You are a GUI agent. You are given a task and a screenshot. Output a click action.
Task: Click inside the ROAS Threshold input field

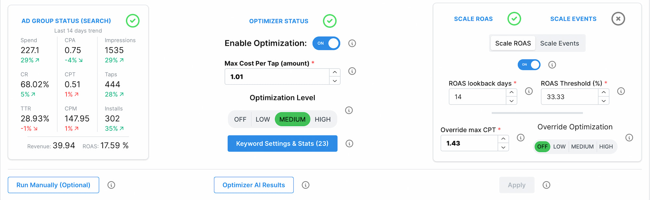pyautogui.click(x=570, y=96)
